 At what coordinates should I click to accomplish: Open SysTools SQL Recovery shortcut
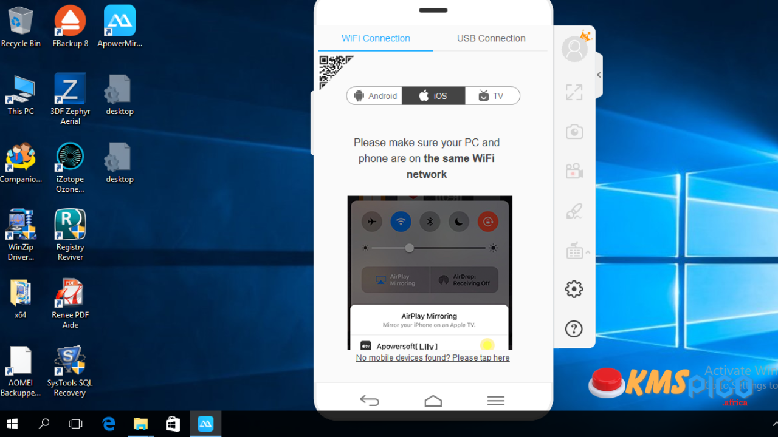(x=70, y=371)
